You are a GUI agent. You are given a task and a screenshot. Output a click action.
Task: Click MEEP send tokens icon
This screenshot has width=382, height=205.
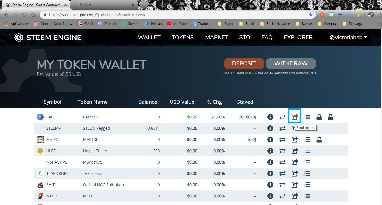click(x=295, y=196)
